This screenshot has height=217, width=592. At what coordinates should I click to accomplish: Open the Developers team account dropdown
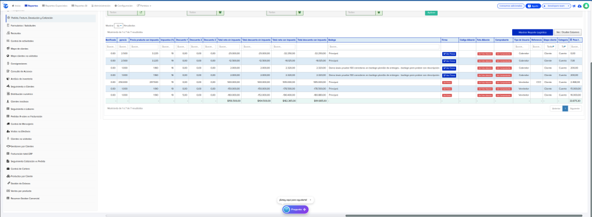point(556,6)
